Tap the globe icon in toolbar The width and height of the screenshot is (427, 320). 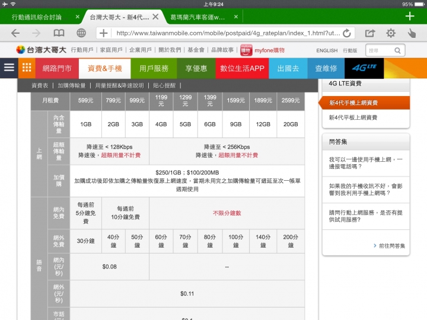click(81, 33)
